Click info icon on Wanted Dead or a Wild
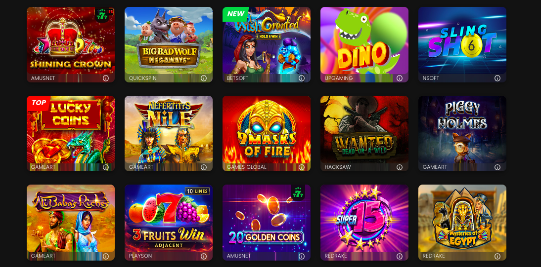The image size is (541, 267). point(400,167)
